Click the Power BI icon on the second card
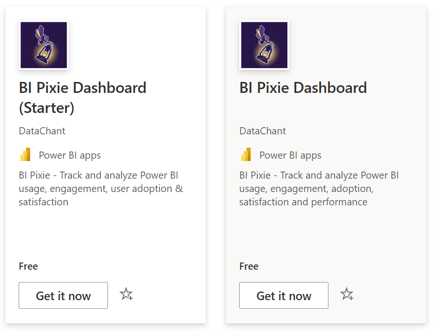Screen dimensions: 433x333 (x=246, y=155)
